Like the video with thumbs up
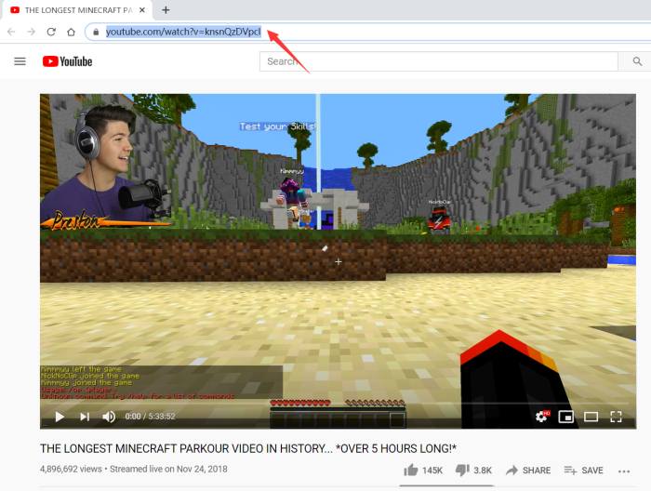 [423, 471]
